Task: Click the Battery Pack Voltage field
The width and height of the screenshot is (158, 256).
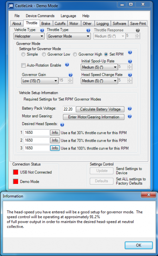Action: pos(69,109)
